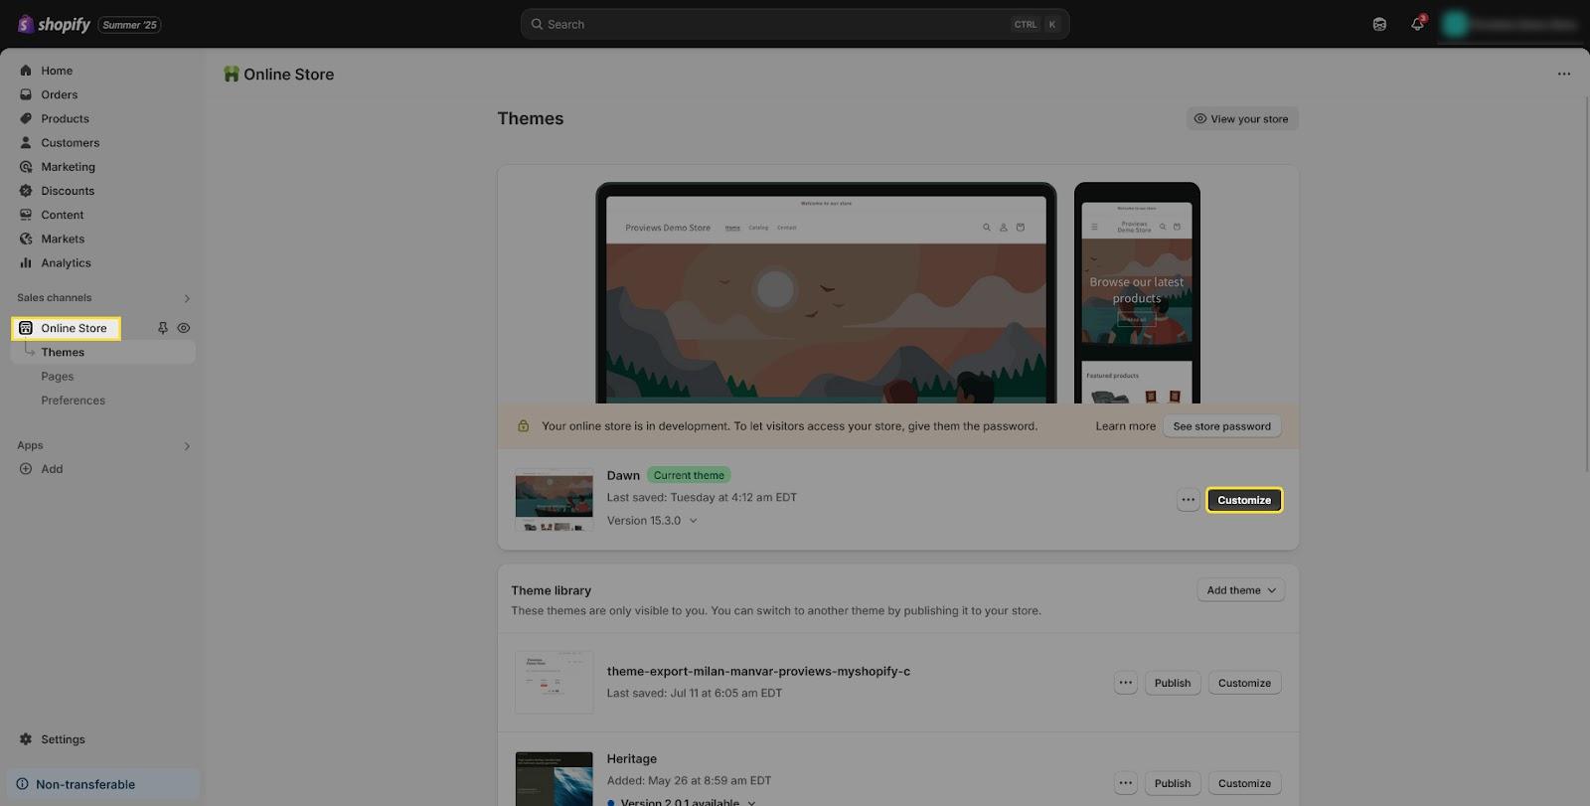The image size is (1590, 806).
Task: Expand the Sales channels section chevron
Action: 187,298
